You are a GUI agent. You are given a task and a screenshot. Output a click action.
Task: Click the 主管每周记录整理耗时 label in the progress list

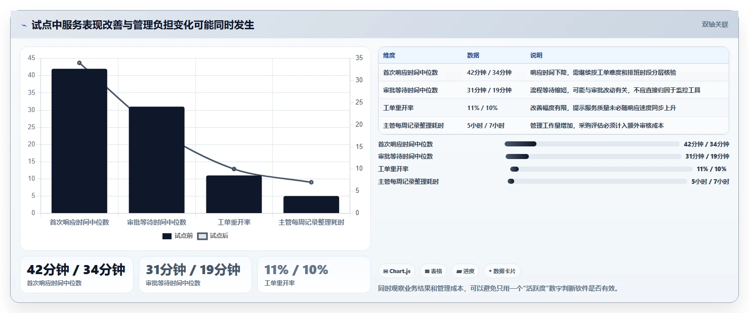click(x=408, y=181)
